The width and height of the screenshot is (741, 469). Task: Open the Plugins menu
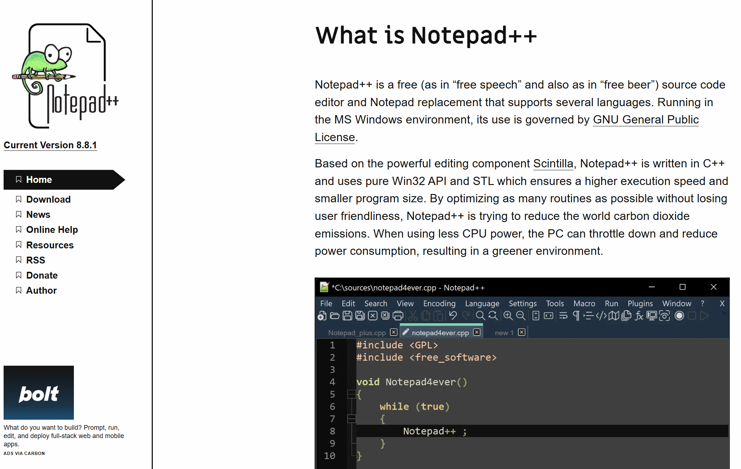[640, 303]
